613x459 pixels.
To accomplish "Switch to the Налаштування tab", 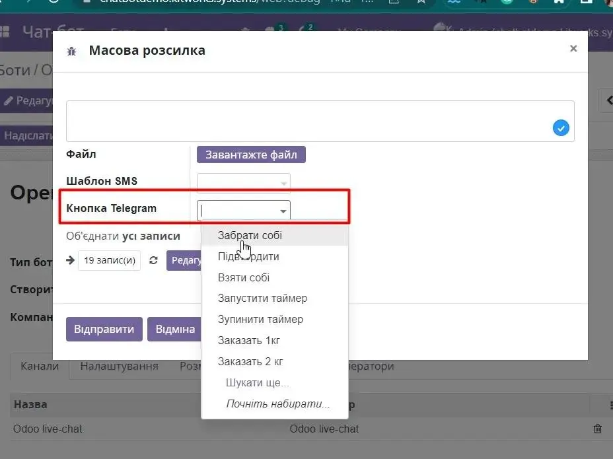I will (x=119, y=366).
